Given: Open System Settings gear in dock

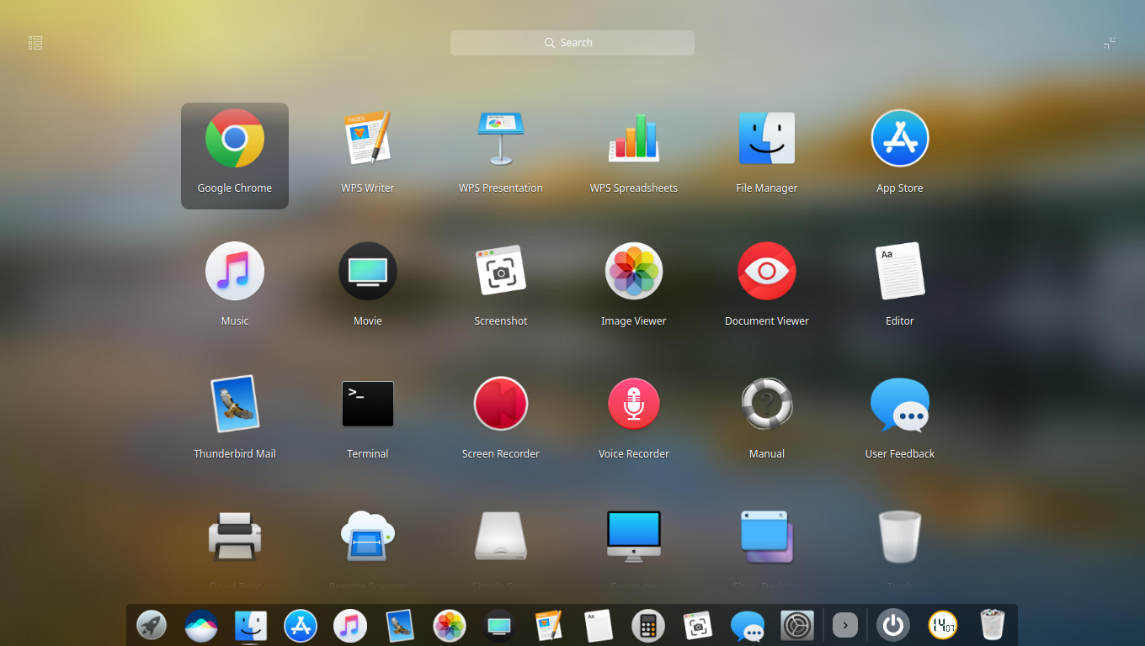Looking at the screenshot, I should click(797, 626).
